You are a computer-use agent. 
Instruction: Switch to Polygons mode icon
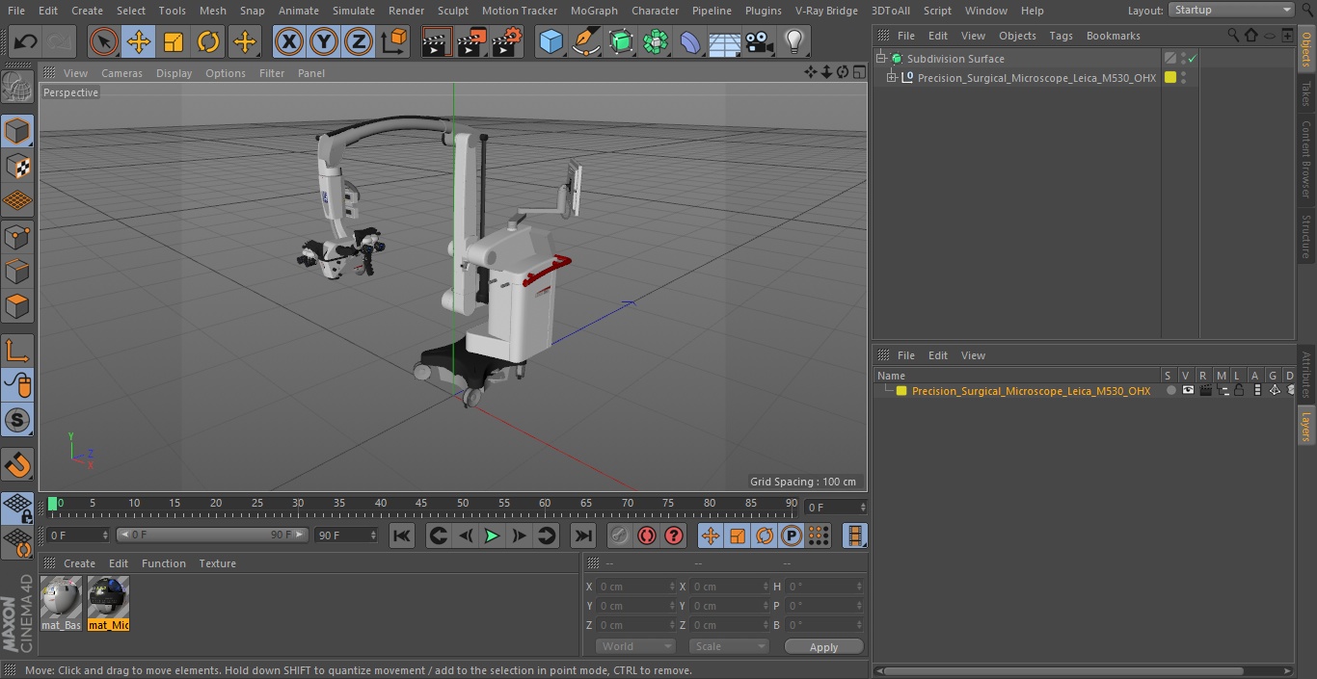17,306
